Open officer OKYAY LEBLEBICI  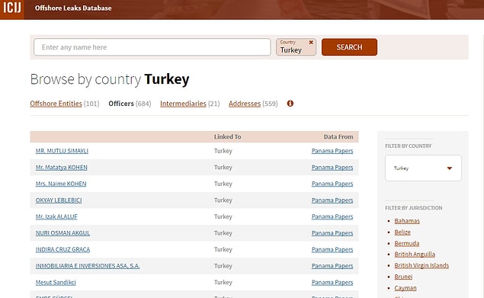pyautogui.click(x=59, y=200)
